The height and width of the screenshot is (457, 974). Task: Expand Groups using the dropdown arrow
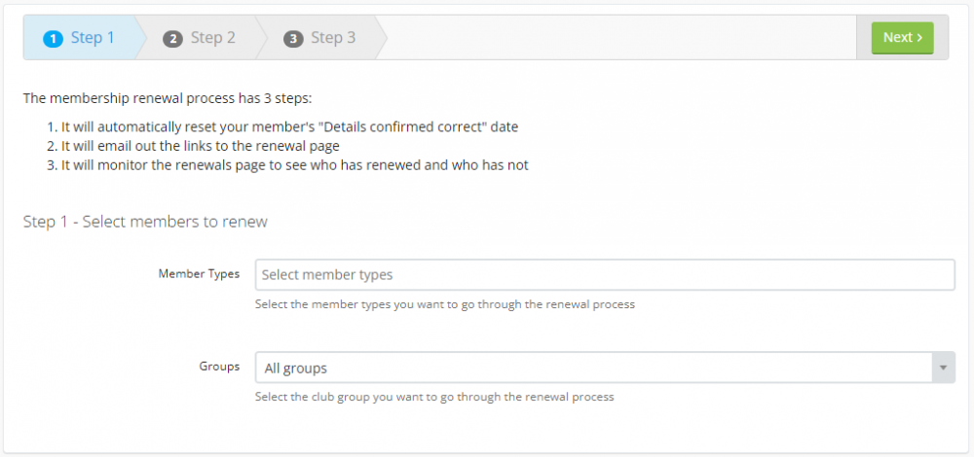coord(943,369)
